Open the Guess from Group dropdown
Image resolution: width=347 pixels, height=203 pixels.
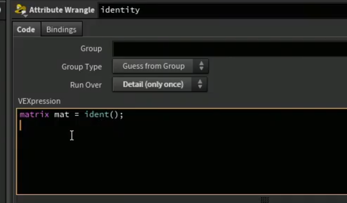[x=161, y=66]
